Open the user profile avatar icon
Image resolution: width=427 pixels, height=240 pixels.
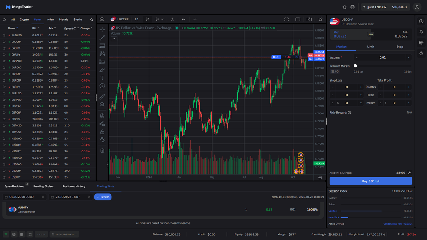[417, 7]
